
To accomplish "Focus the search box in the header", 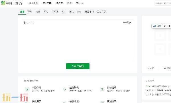I will 163,3.
